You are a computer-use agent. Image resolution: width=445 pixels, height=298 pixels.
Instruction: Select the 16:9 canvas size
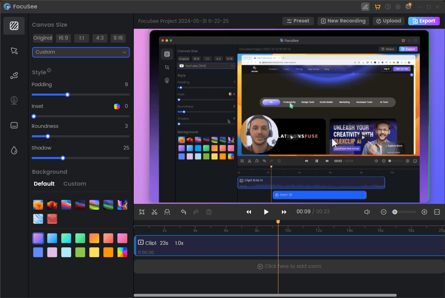63,38
